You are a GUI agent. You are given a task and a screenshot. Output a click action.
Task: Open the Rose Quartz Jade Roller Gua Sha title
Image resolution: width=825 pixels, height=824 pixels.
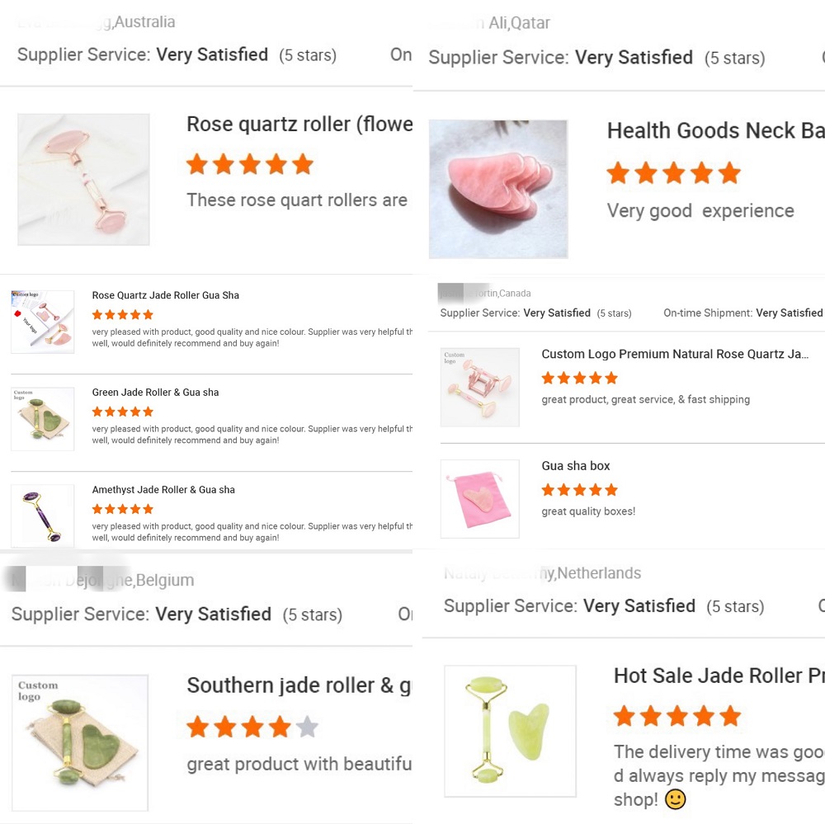point(165,295)
